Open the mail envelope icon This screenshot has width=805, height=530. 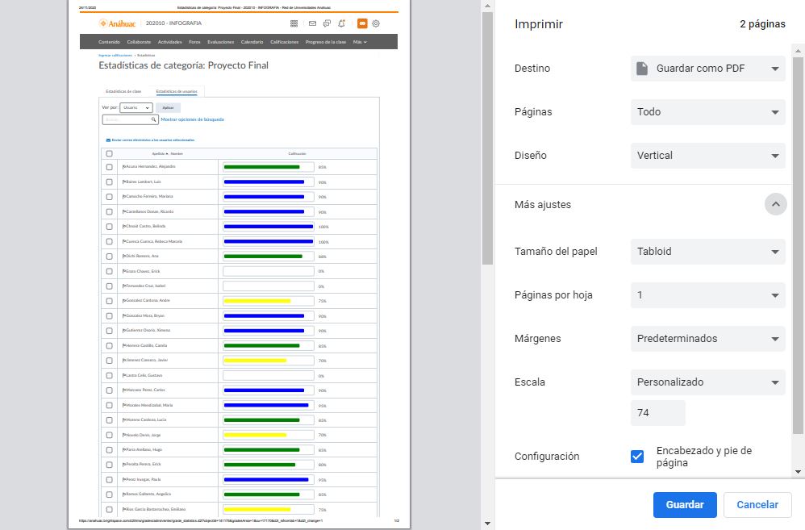312,23
